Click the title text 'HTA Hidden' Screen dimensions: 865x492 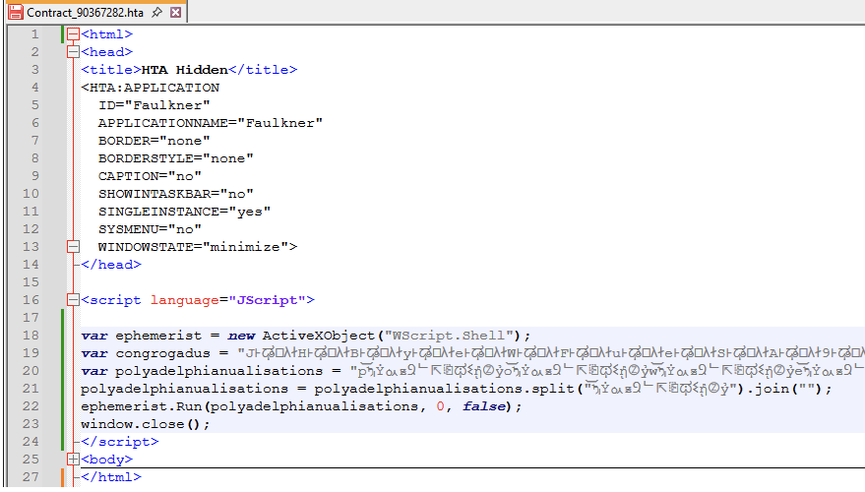click(x=185, y=70)
